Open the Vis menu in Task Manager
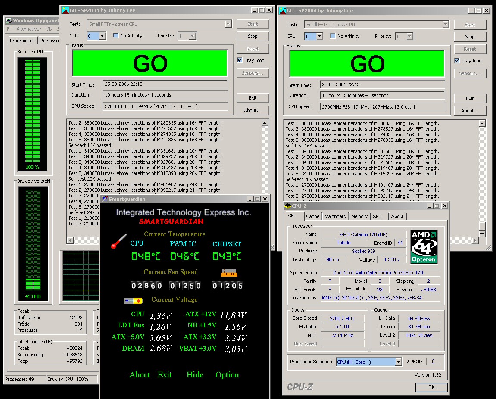496x399 pixels. click(x=49, y=29)
